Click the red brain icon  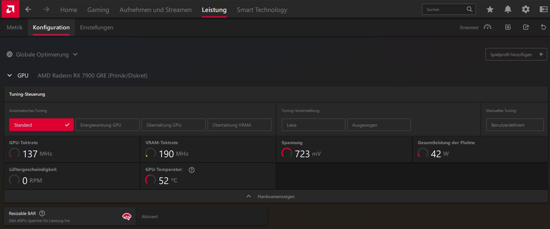(x=127, y=217)
